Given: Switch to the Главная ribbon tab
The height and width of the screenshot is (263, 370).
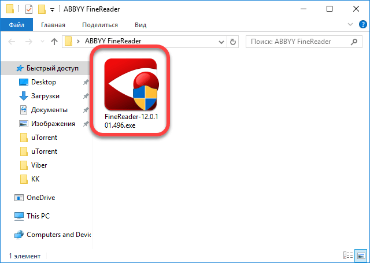Looking at the screenshot, I should [x=53, y=25].
